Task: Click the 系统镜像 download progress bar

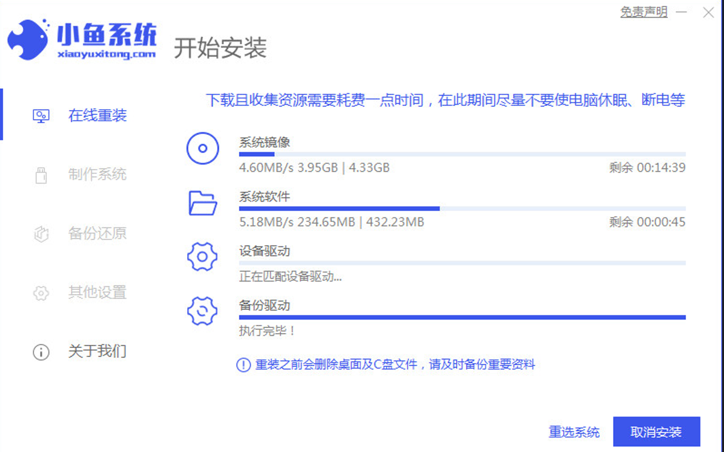Action: [462, 155]
